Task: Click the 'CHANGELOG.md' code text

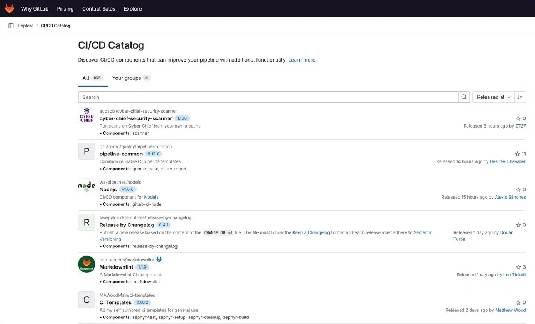Action: [218, 232]
